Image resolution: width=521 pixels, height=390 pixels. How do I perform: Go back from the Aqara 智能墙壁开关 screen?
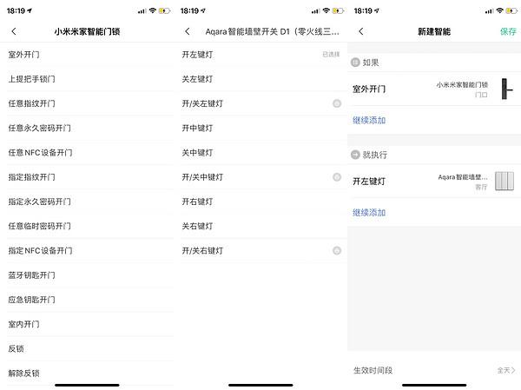pyautogui.click(x=188, y=31)
